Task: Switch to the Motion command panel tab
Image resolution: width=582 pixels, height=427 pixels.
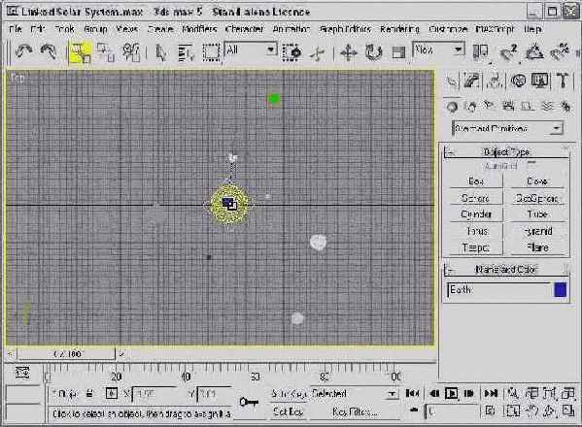Action: pyautogui.click(x=518, y=81)
